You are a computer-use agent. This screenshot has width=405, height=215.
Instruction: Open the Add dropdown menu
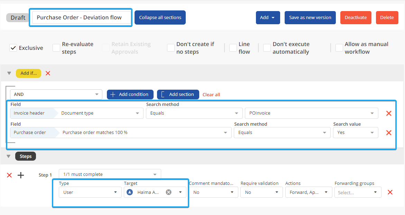pyautogui.click(x=268, y=18)
